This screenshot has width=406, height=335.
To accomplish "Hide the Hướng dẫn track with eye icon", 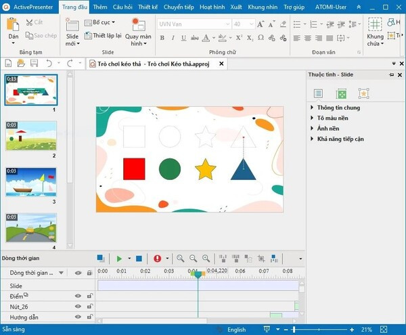I will pyautogui.click(x=78, y=317).
